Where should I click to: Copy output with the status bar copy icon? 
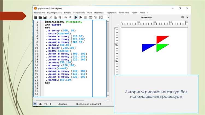46,104
